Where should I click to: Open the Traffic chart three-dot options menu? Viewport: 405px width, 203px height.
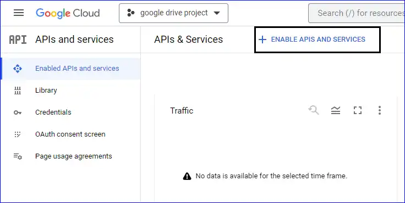pos(380,110)
